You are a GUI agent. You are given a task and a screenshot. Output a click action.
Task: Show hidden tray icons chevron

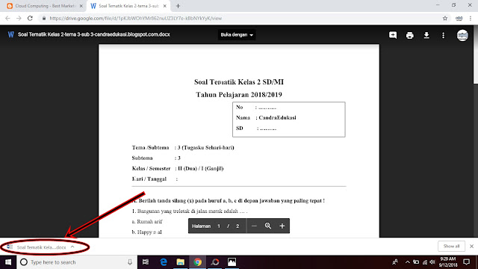point(408,262)
